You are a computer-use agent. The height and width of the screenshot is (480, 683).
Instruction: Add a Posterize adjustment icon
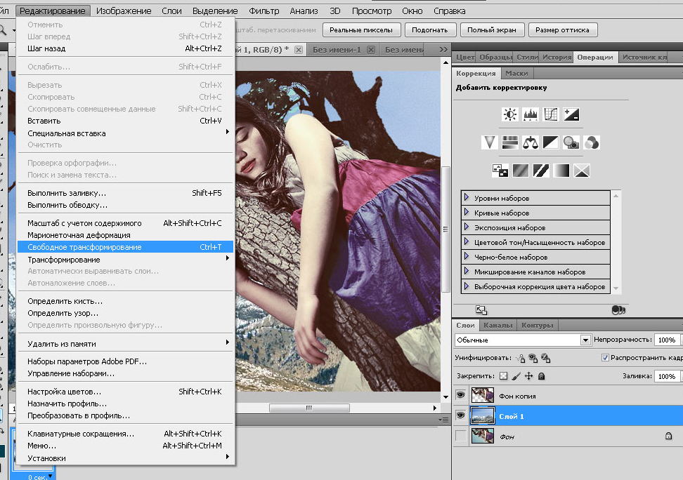coord(521,170)
